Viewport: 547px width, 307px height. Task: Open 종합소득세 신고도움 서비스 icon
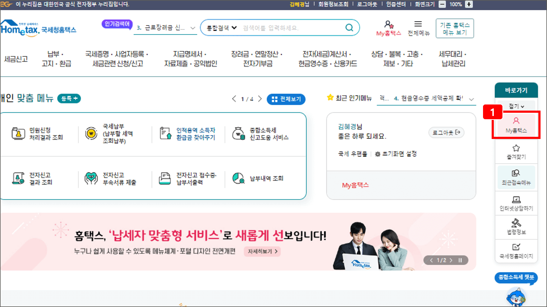point(238,132)
